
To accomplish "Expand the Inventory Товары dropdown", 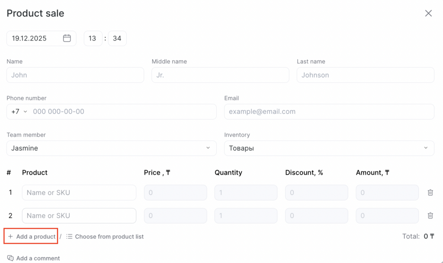I will (426, 148).
